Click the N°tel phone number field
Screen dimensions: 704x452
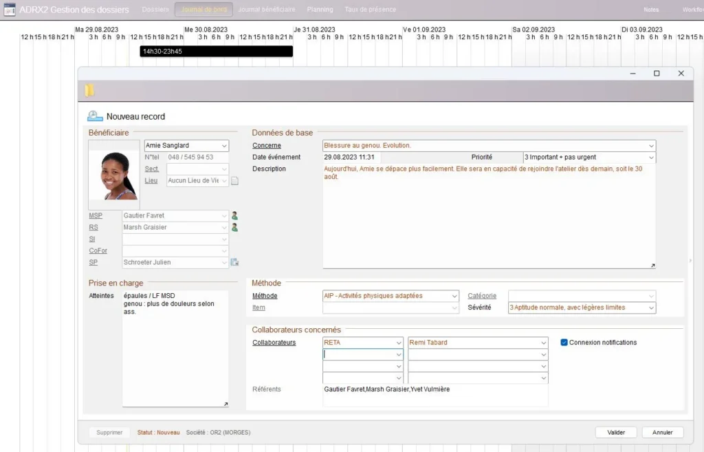(x=197, y=158)
